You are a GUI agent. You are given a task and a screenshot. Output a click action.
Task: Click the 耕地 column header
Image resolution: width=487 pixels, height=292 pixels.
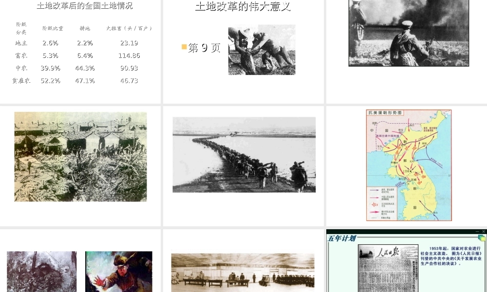[85, 28]
